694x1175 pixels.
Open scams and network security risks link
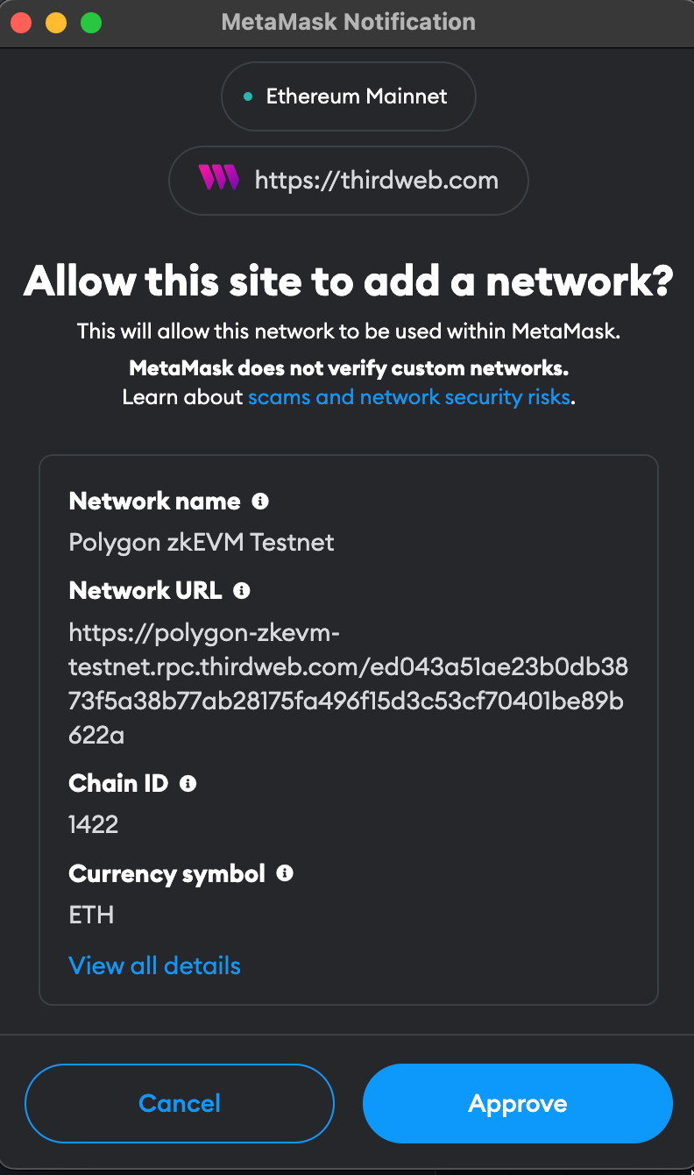point(409,397)
